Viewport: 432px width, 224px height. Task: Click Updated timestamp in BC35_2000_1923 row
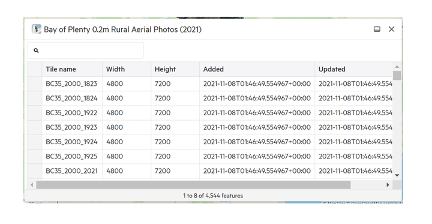[353, 127]
